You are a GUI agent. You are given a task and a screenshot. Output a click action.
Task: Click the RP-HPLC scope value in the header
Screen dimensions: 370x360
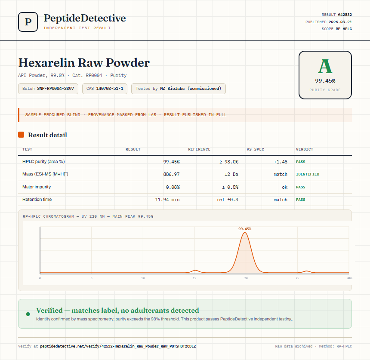(x=344, y=29)
